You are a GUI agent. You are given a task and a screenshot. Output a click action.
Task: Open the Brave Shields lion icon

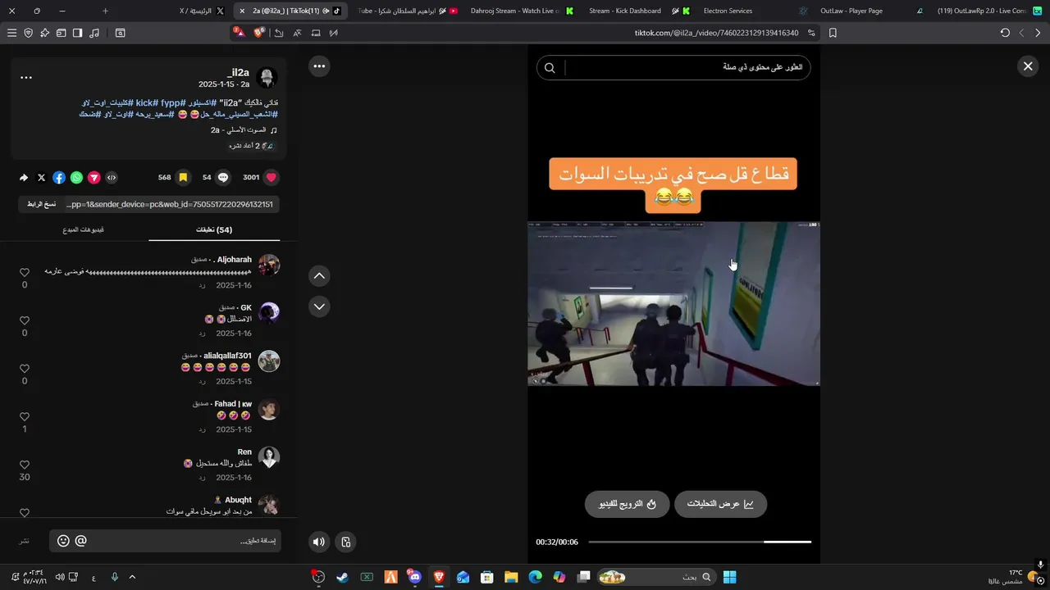(259, 33)
